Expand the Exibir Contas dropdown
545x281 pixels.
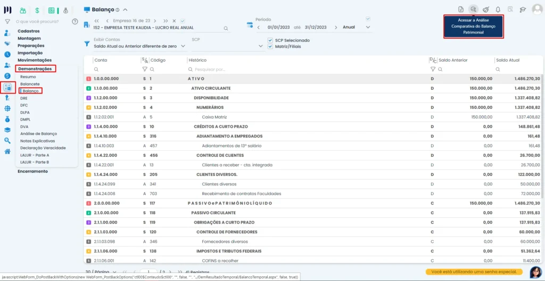[x=183, y=46]
